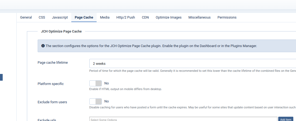
Task: Click the plugin info notice text
Action: tap(151, 46)
